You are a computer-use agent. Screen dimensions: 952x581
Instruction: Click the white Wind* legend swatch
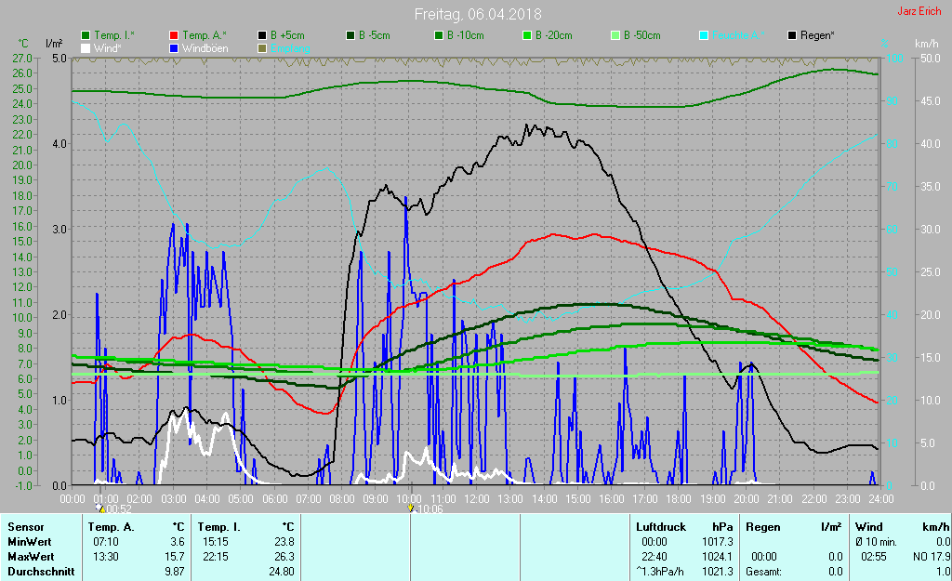coord(86,48)
